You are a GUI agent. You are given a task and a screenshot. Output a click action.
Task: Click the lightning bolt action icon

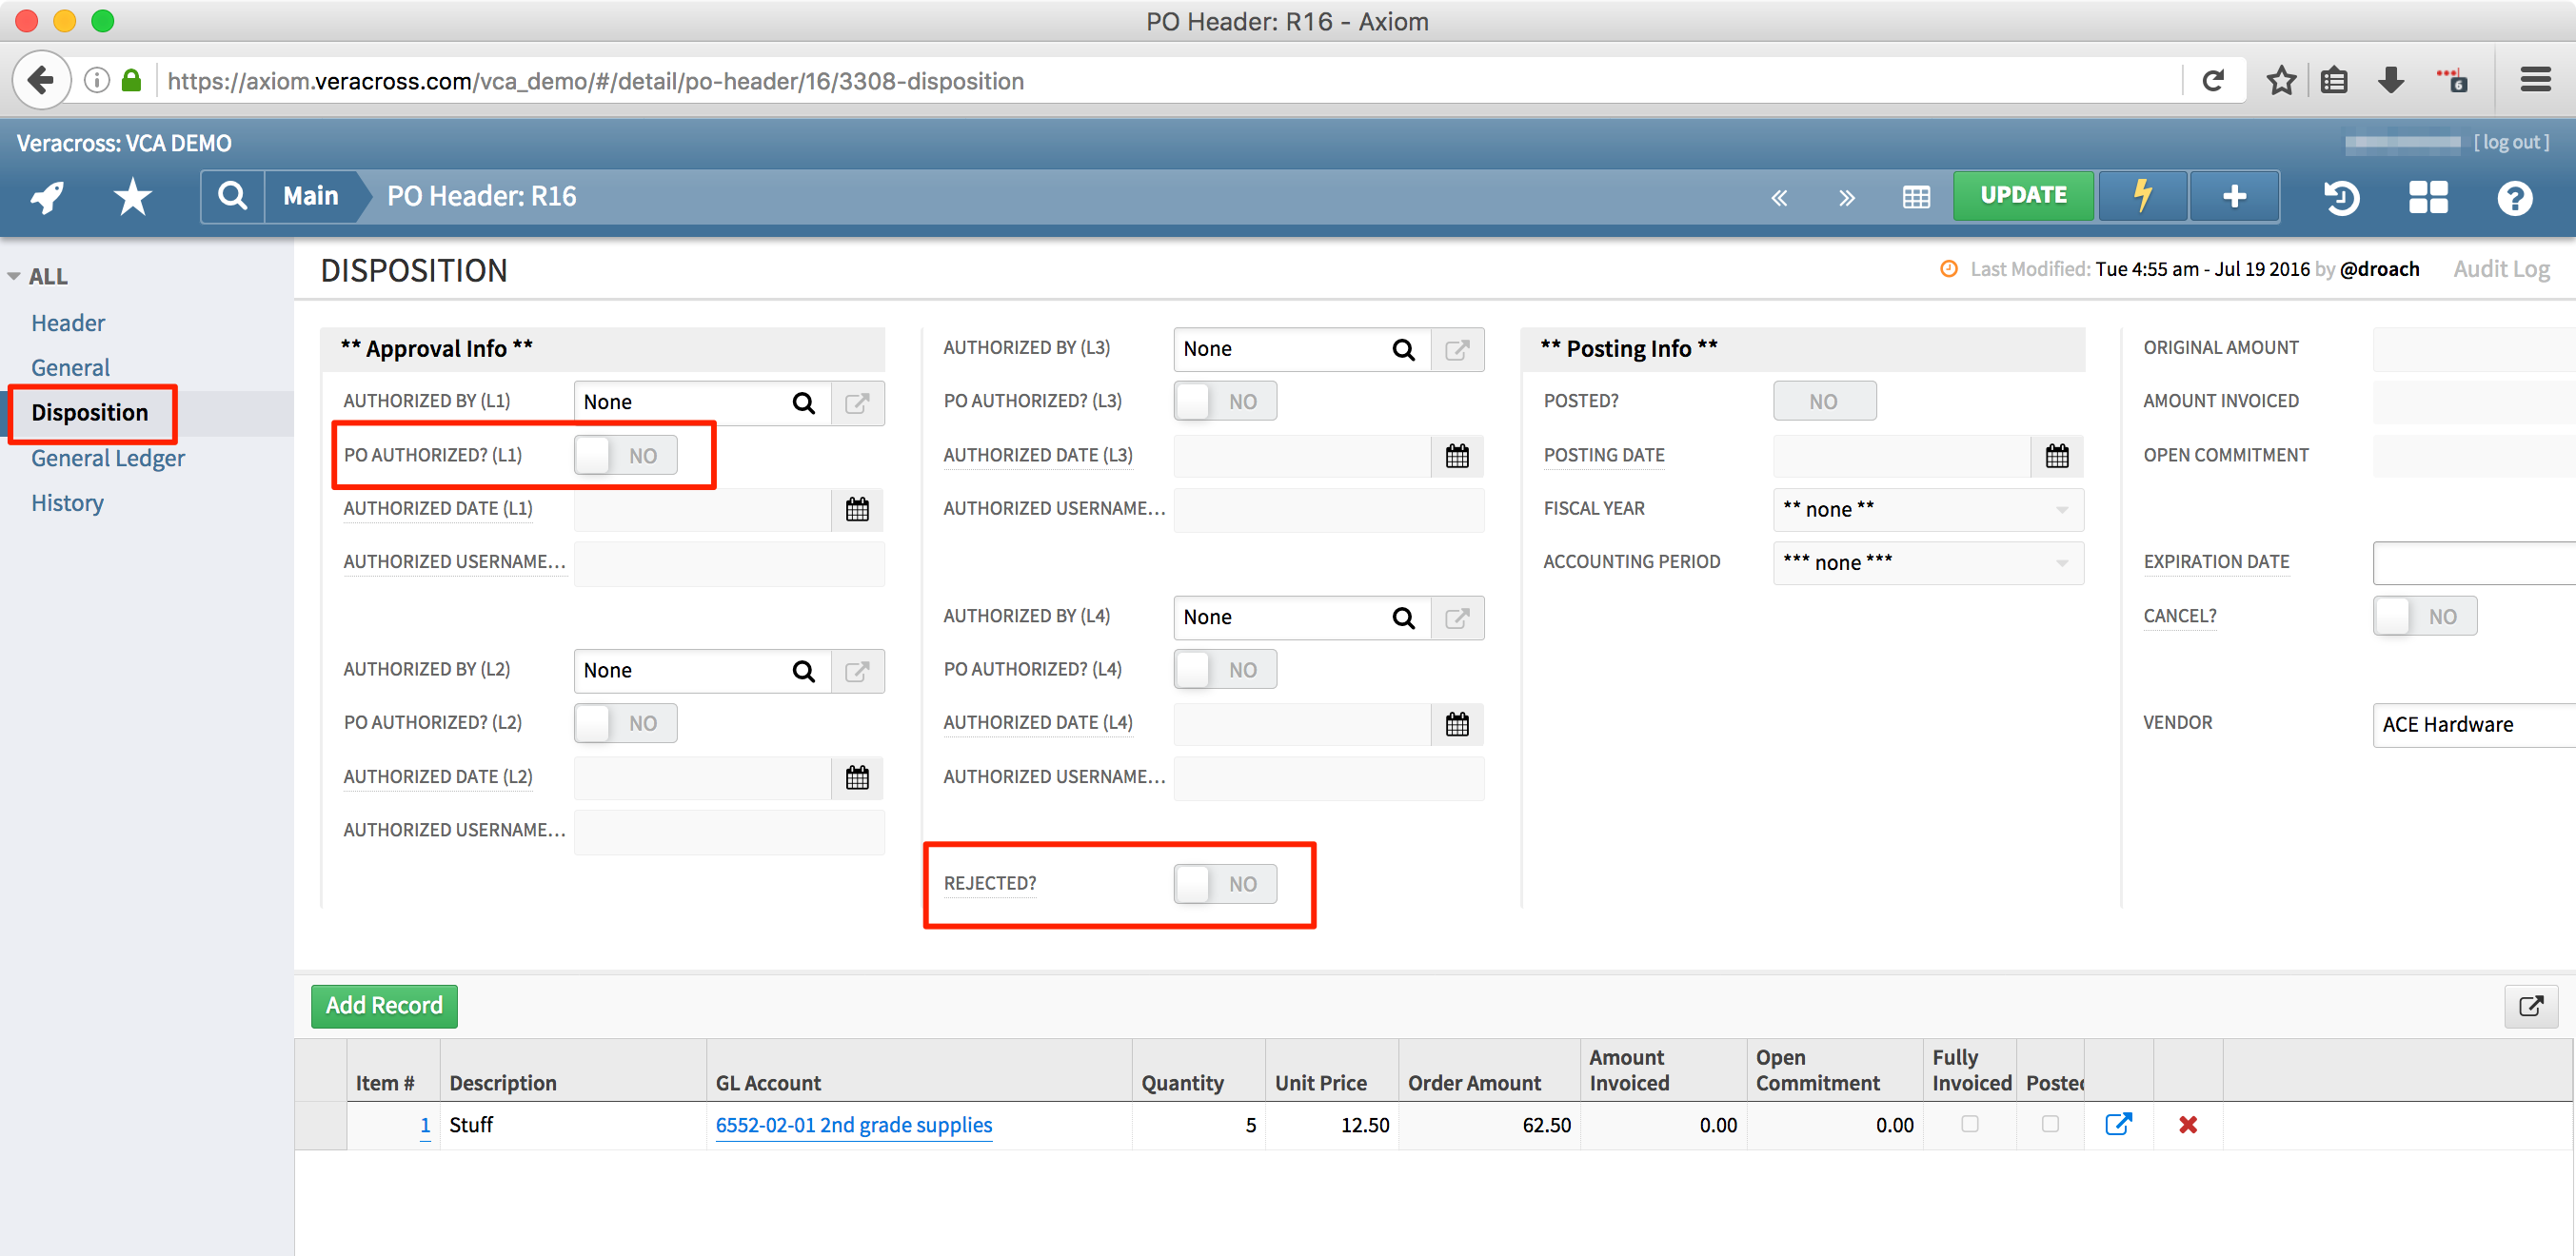click(2142, 196)
